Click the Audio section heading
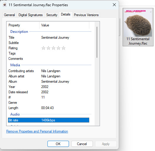 [15, 114]
